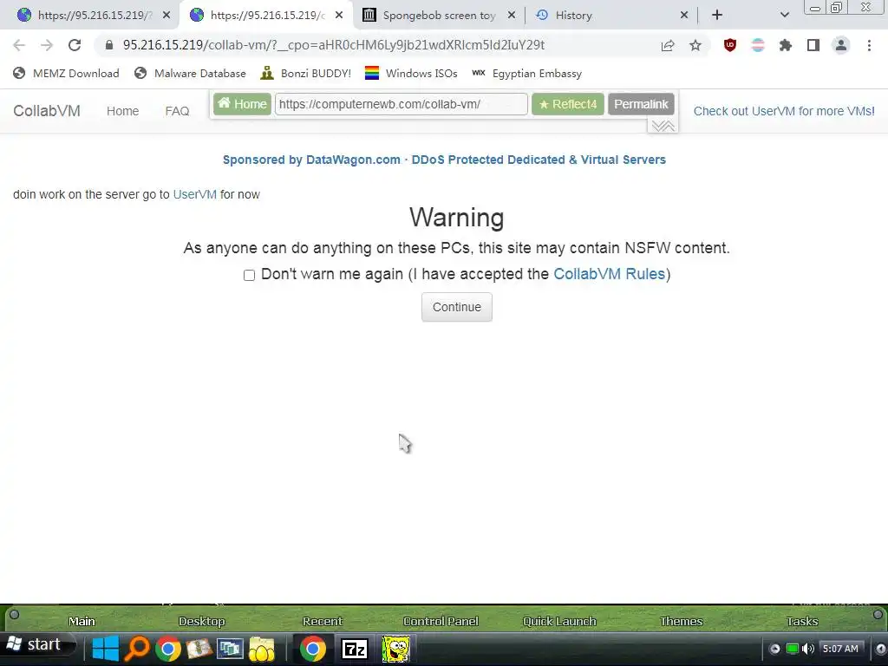Viewport: 888px width, 666px height.
Task: Click the Reflect4 button
Action: click(567, 104)
